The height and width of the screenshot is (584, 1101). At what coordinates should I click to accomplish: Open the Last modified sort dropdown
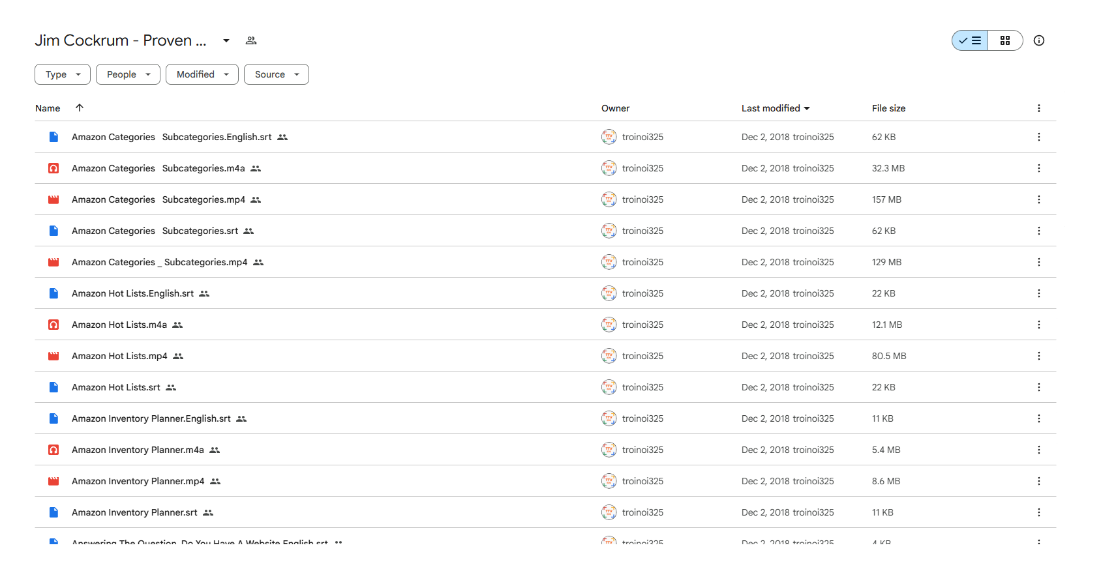(776, 108)
